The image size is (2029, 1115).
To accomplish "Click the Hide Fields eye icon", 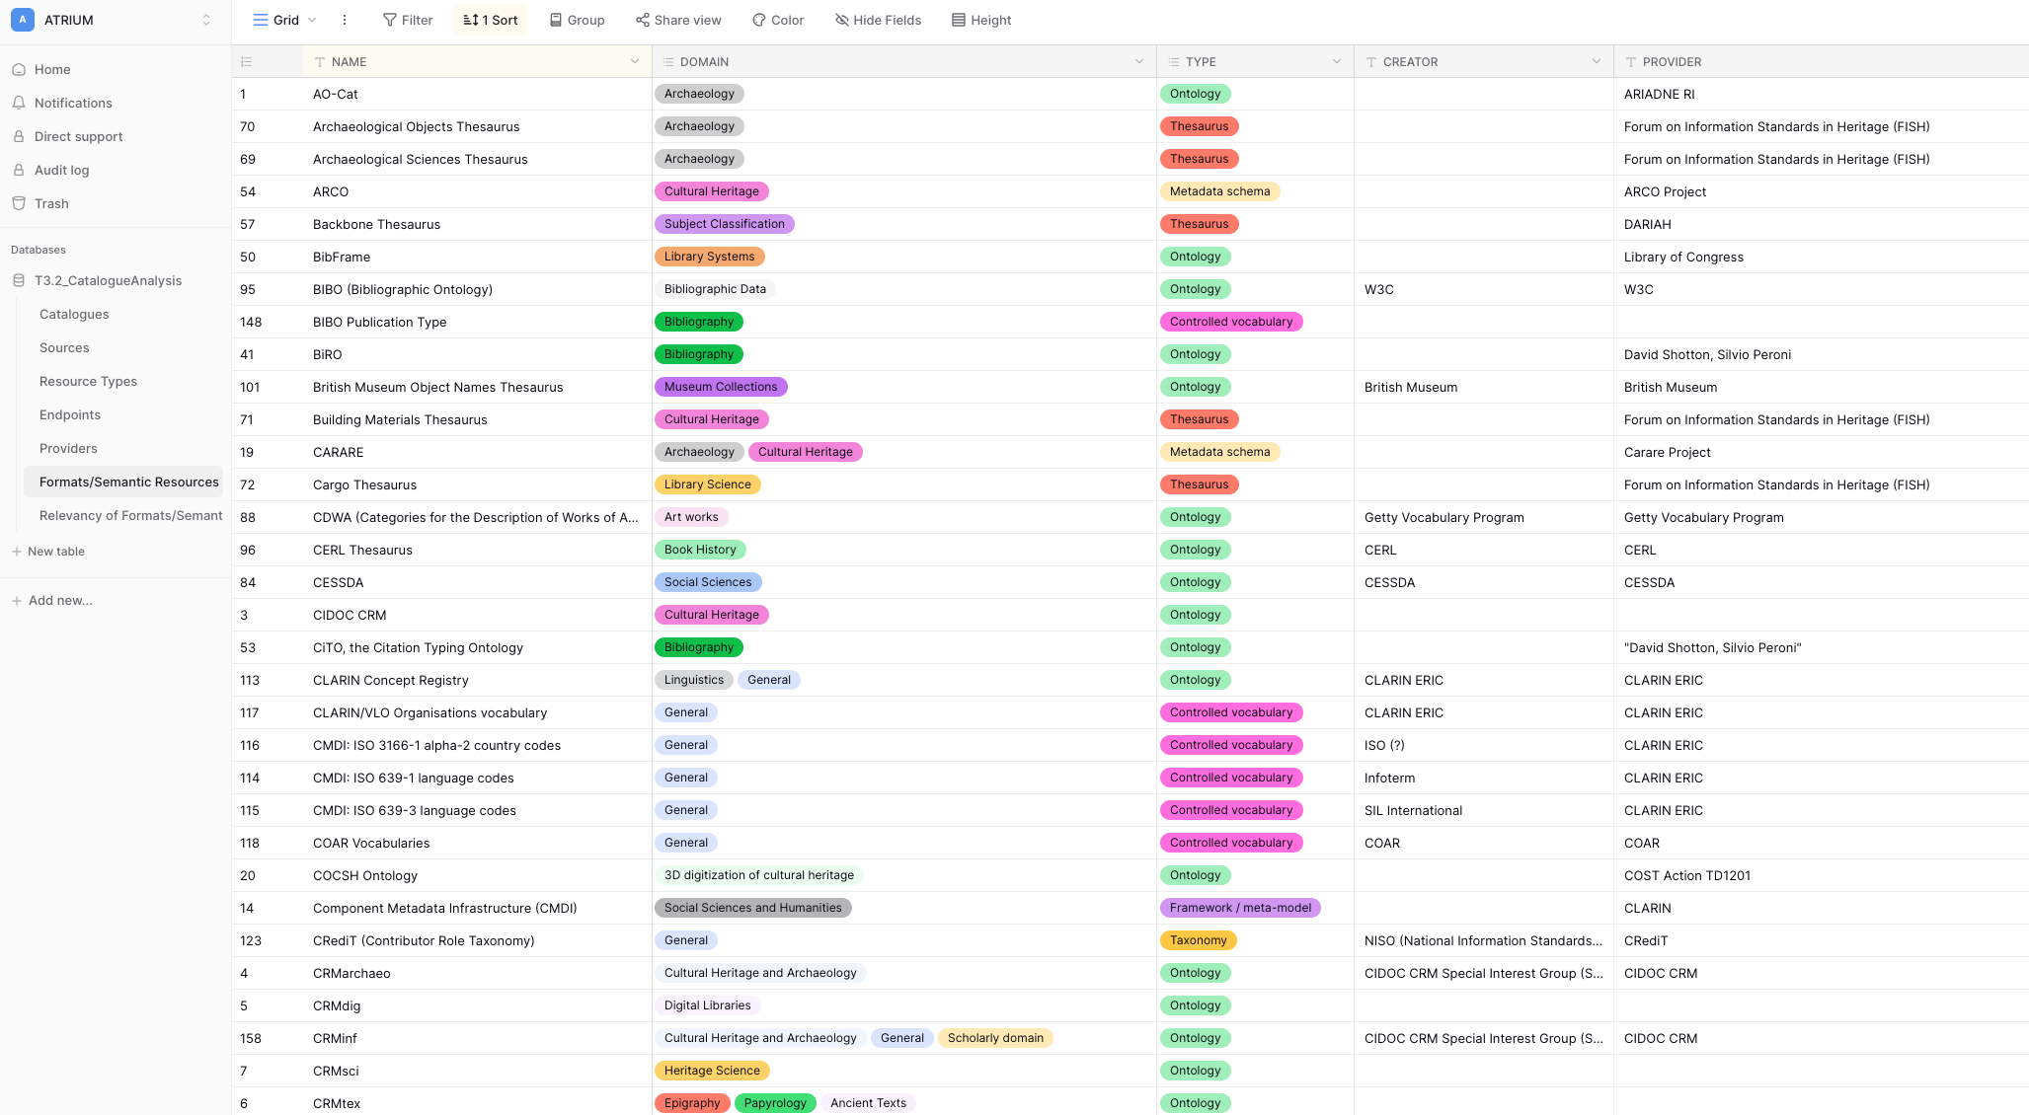I will [842, 20].
